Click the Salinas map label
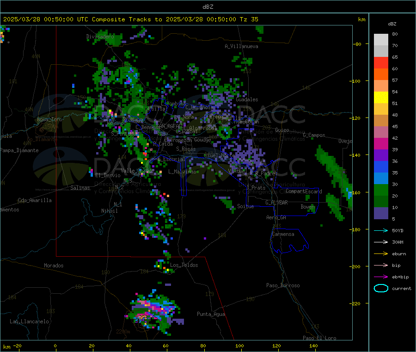Screen dimensions: 416x352 pos(80,188)
